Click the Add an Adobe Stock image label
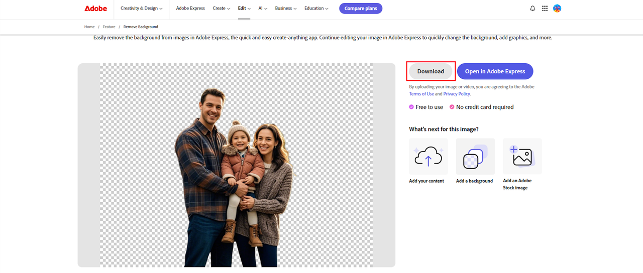 pyautogui.click(x=517, y=184)
